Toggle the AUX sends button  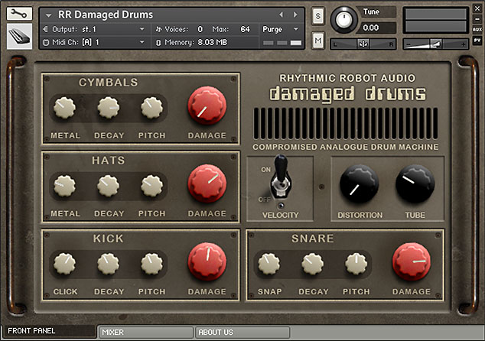coord(477,29)
